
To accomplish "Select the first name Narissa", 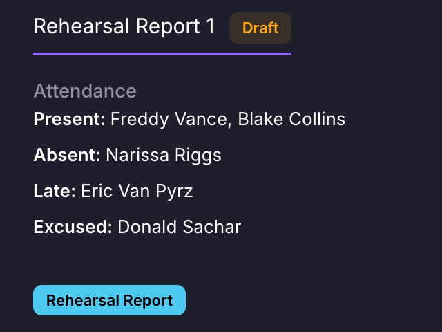I will coord(137,155).
